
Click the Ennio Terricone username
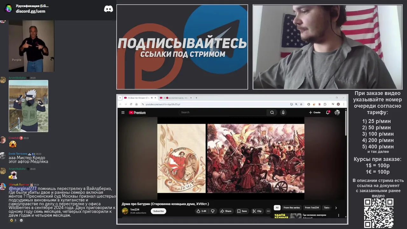[18, 154]
